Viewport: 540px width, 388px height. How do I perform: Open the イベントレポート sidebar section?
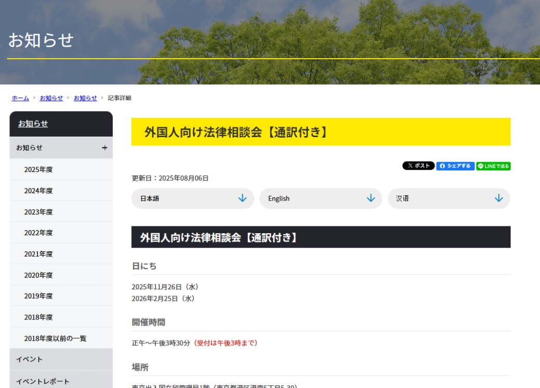pos(43,381)
